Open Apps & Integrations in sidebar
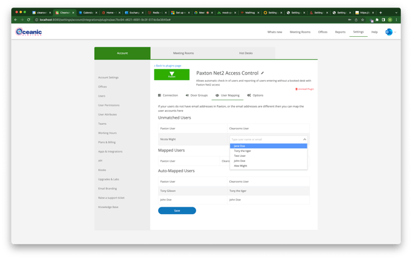The height and width of the screenshot is (259, 412). coord(110,151)
